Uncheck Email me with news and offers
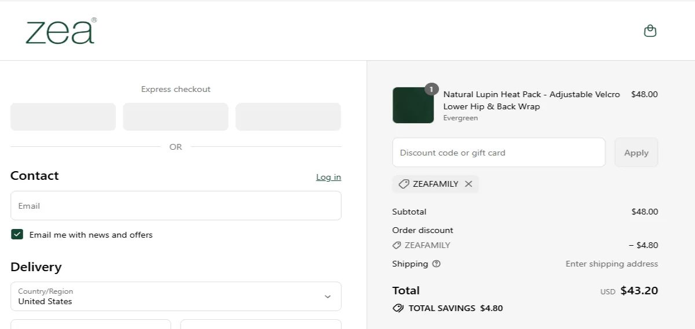This screenshot has width=695, height=329. tap(17, 234)
